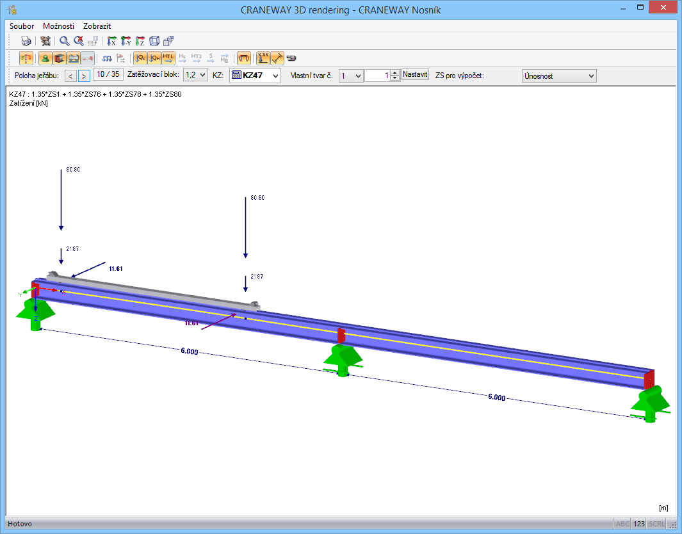The height and width of the screenshot is (534, 682).
Task: Toggle the coordinate axes display
Action: click(26, 58)
